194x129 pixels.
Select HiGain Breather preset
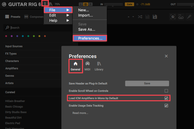15,101
